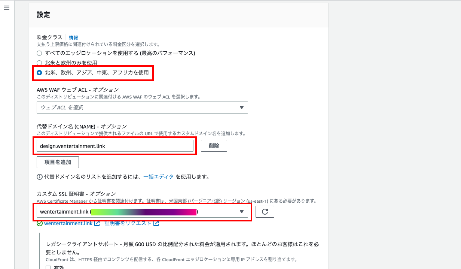
Task: Enable the 有効 legacy client support checkbox
Action: click(x=48, y=268)
